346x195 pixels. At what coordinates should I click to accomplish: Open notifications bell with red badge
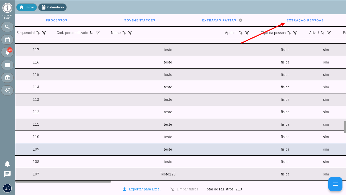(7, 52)
